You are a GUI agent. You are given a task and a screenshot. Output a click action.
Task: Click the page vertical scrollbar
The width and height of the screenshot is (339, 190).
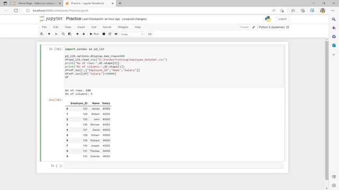coord(327,110)
